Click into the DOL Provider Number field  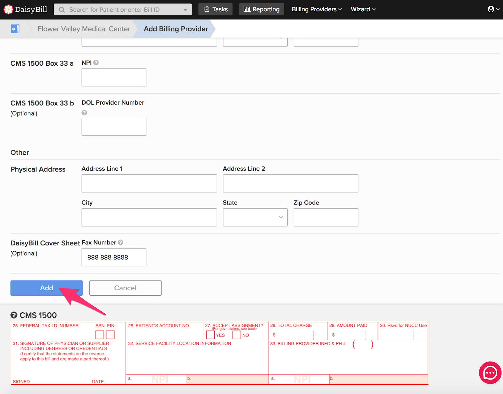click(x=114, y=127)
